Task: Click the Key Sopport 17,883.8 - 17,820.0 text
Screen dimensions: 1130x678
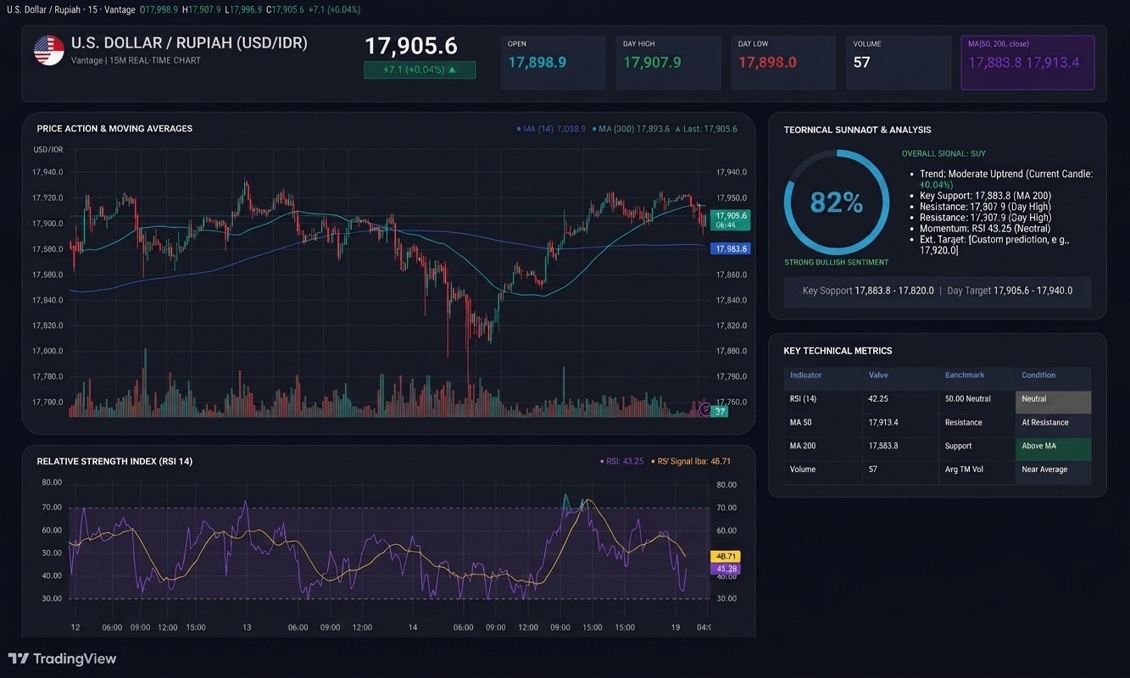Action: [x=868, y=290]
